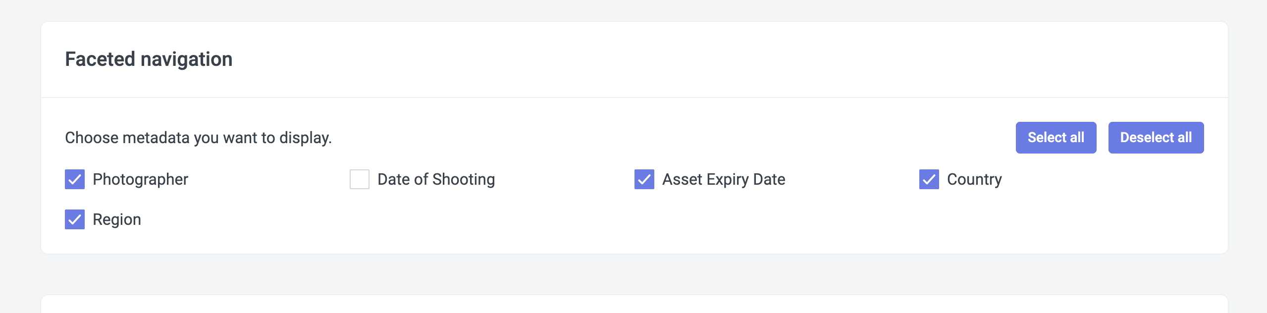Click the 'Choose metadata you want to display' text
1267x313 pixels.
click(198, 138)
